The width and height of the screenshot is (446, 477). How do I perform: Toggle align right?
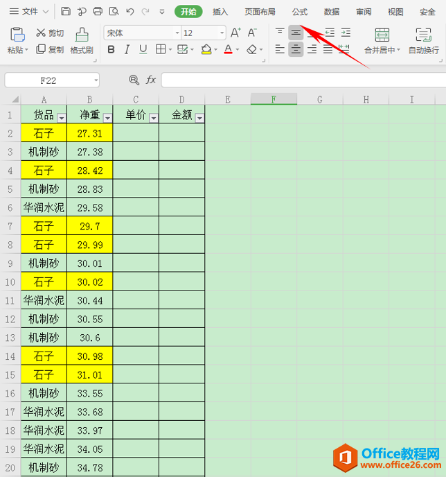click(312, 49)
